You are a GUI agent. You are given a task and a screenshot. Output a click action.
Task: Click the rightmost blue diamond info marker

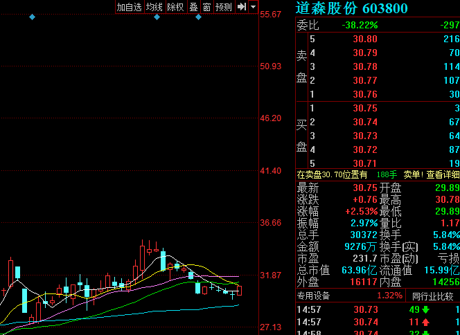[198, 17]
